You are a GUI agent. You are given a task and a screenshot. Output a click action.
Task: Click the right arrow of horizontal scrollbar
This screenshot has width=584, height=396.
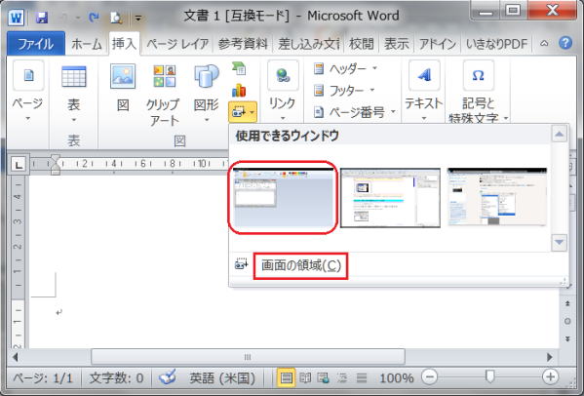point(550,357)
